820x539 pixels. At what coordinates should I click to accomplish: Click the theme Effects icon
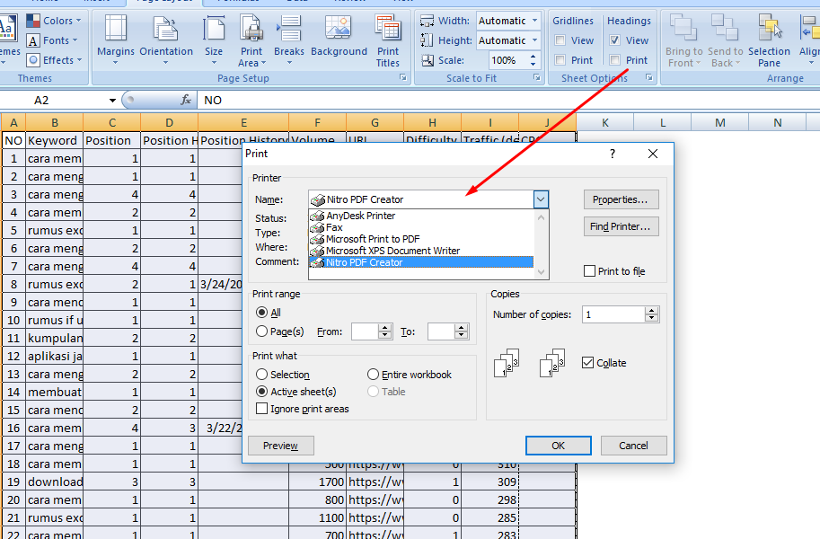33,59
